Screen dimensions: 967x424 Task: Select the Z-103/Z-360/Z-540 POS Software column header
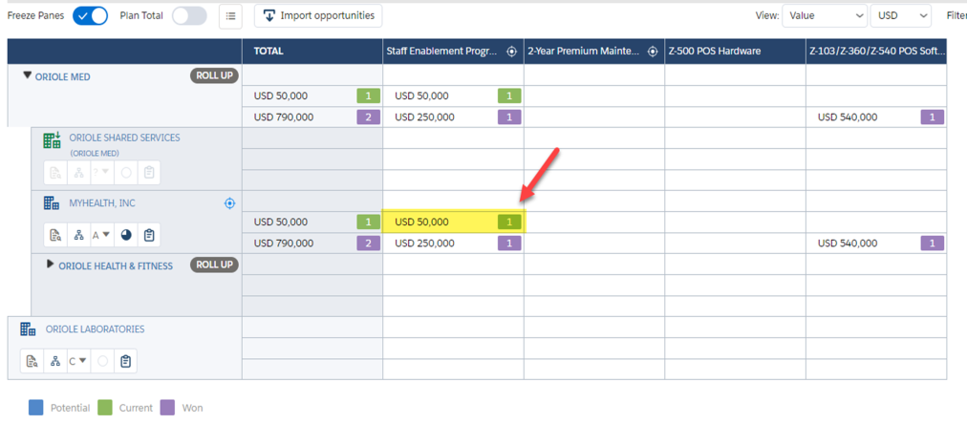[875, 52]
